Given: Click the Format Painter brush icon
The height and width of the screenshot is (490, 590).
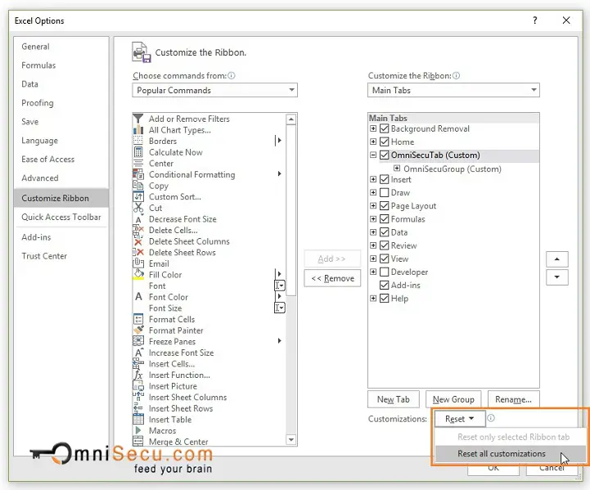Looking at the screenshot, I should click(x=138, y=330).
